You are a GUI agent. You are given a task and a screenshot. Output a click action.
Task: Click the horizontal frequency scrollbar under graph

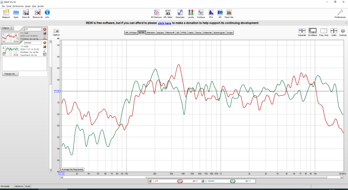tap(202, 177)
